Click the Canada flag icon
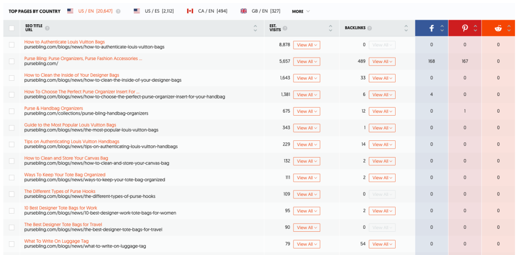This screenshot has height=255, width=518. [190, 11]
